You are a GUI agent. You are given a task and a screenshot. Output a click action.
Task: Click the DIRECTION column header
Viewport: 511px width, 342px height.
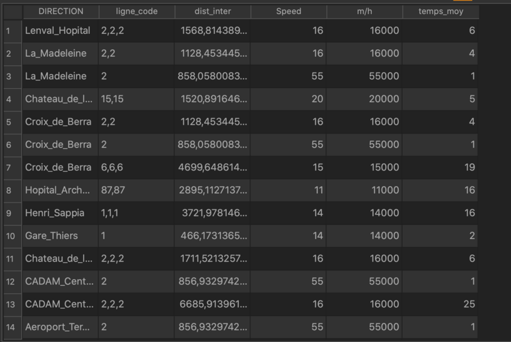point(61,12)
